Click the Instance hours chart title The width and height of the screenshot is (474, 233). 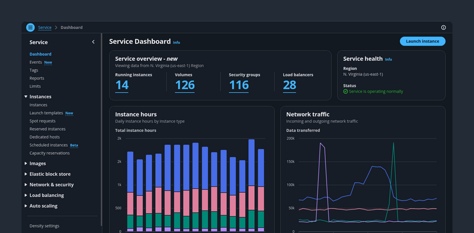point(136,114)
